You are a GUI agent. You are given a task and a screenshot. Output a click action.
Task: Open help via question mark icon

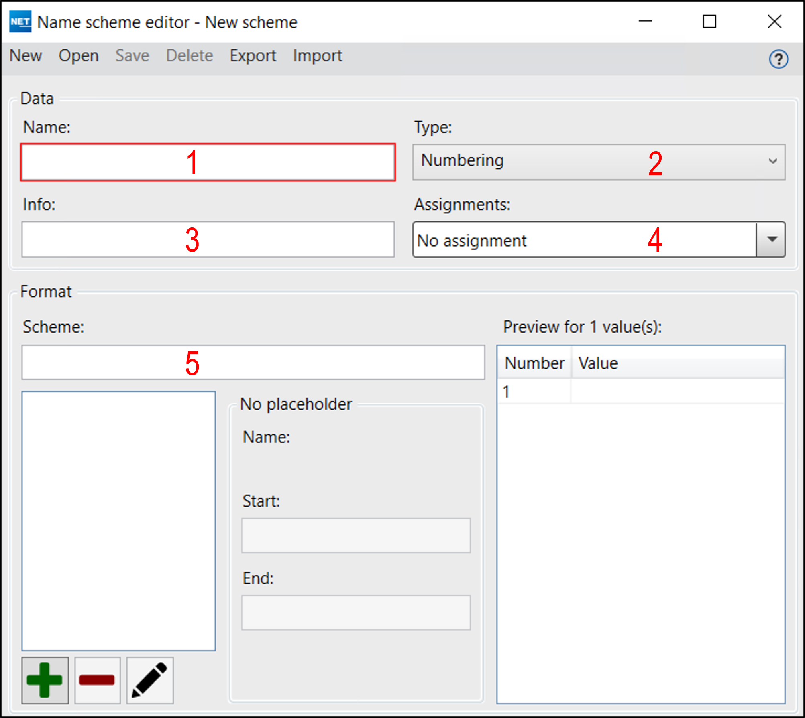click(778, 59)
